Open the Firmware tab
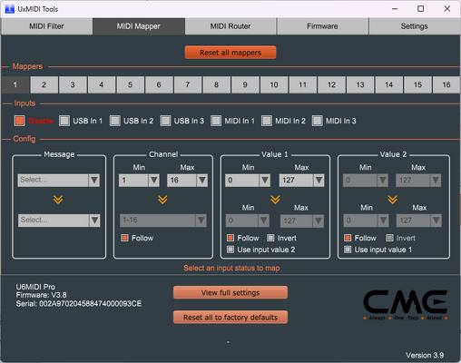This screenshot has height=363, width=461. (322, 26)
